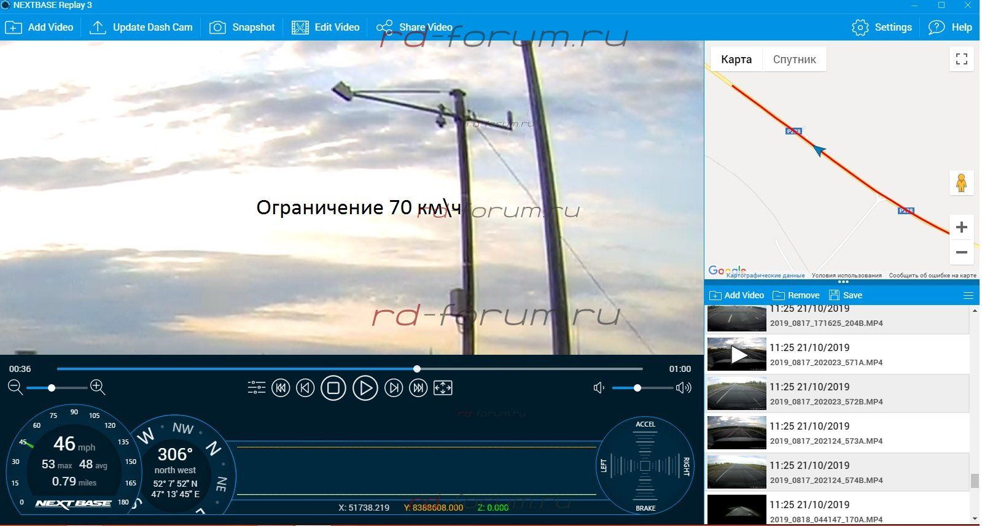
Task: Switch map to Спутник view
Action: (794, 60)
